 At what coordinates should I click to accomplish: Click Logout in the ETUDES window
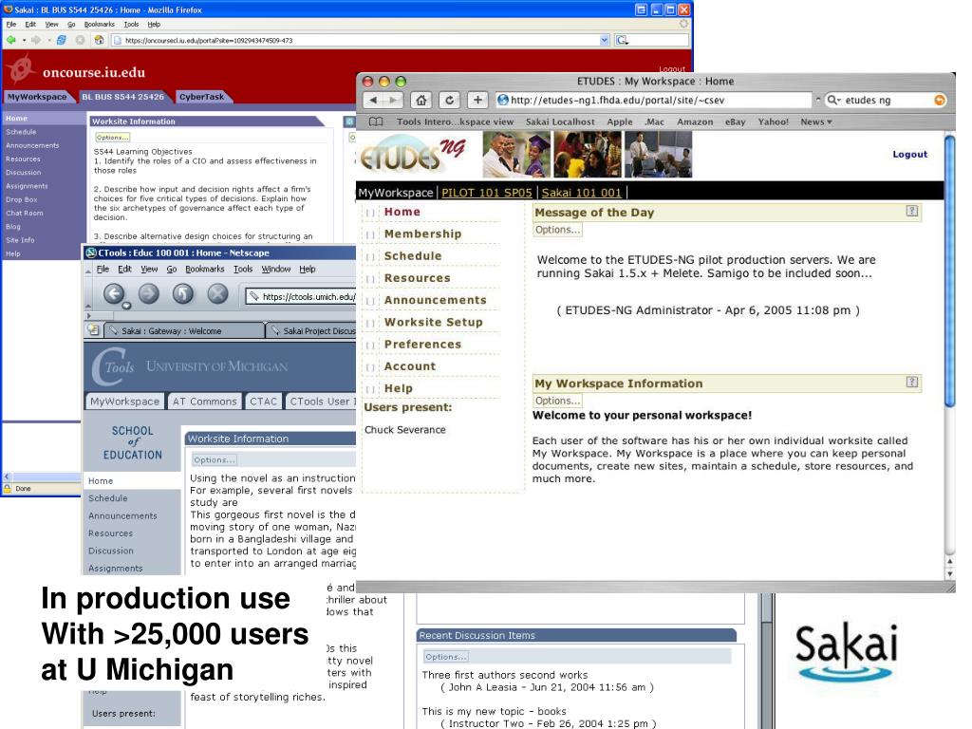click(909, 155)
